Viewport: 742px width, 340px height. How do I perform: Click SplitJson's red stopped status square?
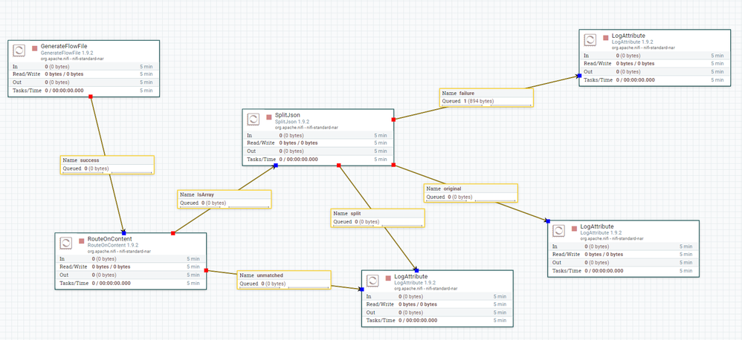[269, 117]
